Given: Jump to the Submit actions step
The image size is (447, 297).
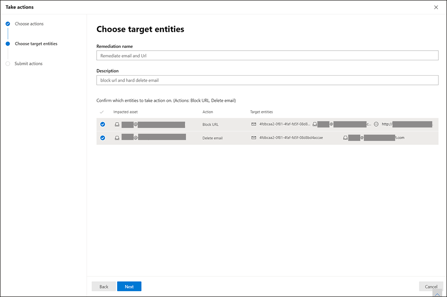Looking at the screenshot, I should pyautogui.click(x=29, y=64).
